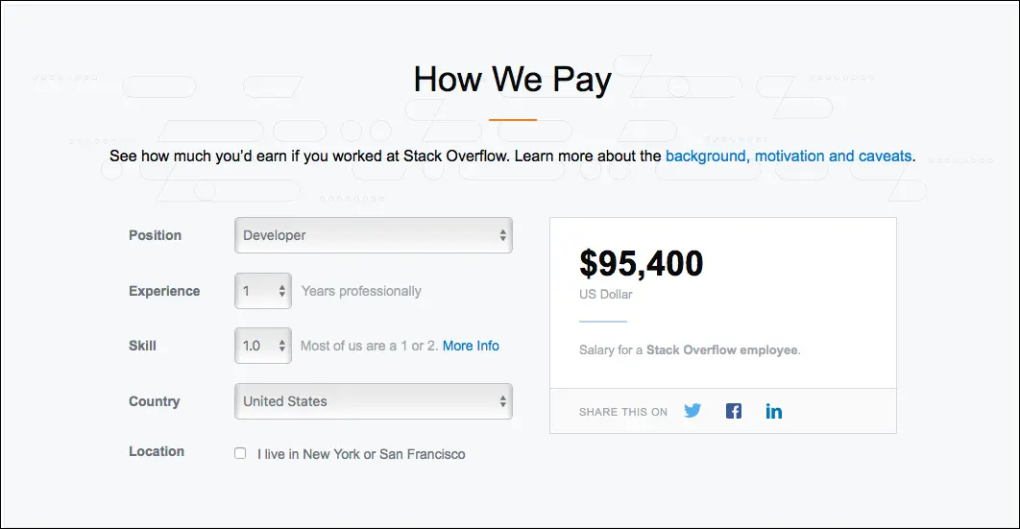This screenshot has width=1020, height=529.
Task: Open the background, motivation and caveats link
Action: 788,156
